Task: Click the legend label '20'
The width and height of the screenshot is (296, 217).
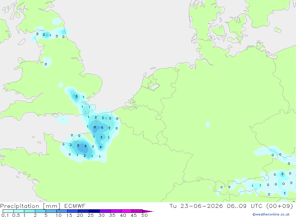Action: (80, 215)
